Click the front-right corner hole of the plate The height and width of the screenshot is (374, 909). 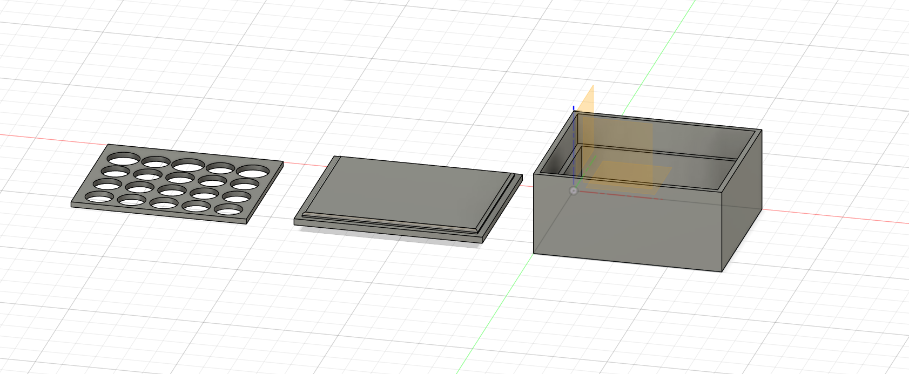point(228,209)
